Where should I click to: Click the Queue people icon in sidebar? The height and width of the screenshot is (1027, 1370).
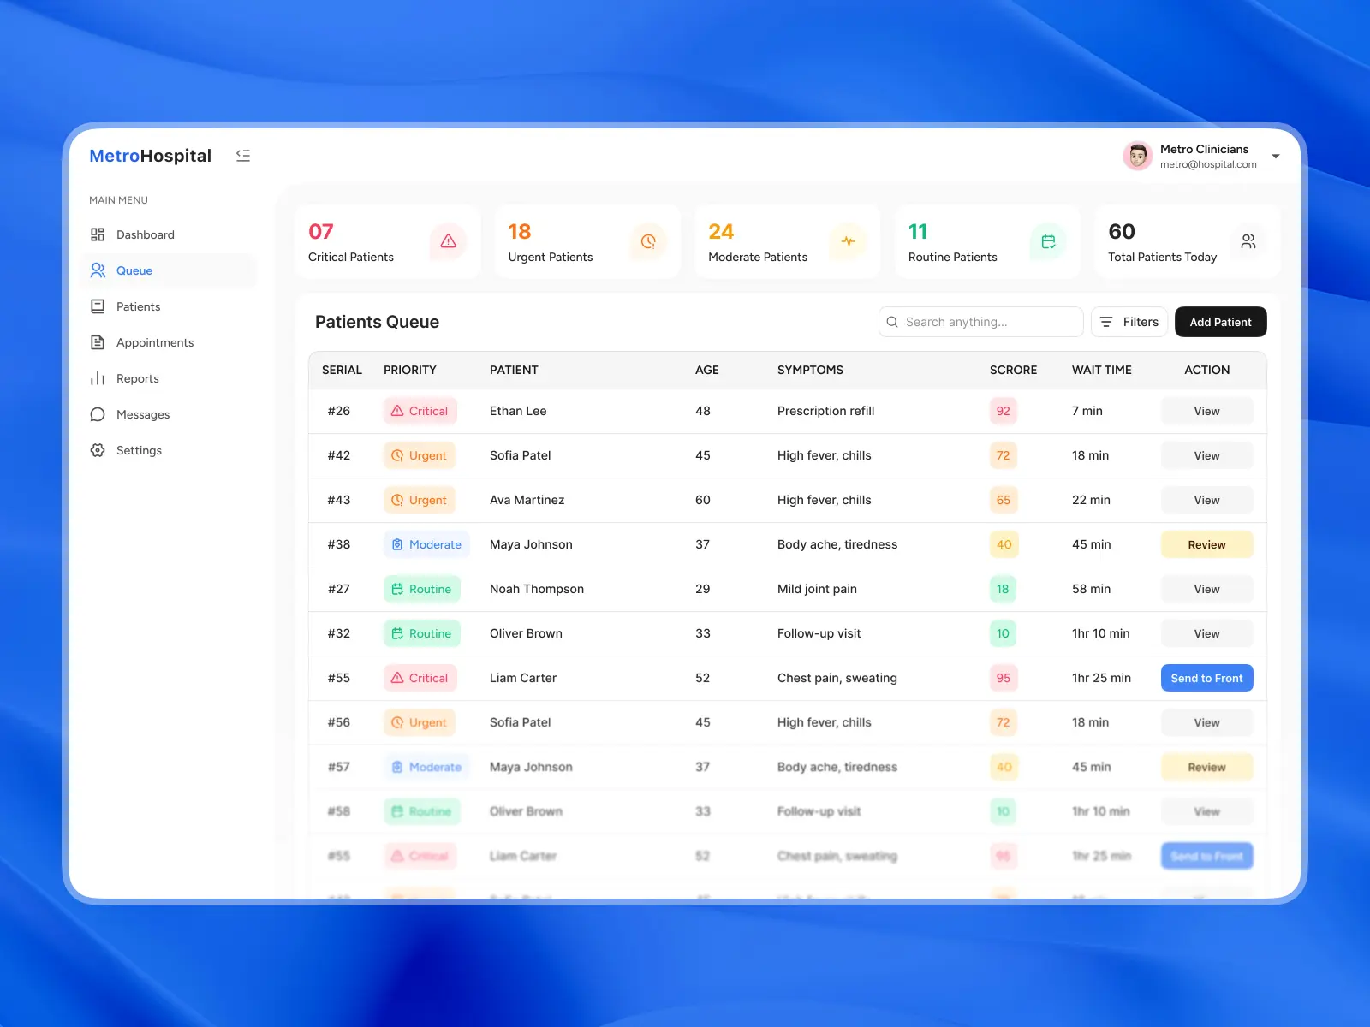98,270
